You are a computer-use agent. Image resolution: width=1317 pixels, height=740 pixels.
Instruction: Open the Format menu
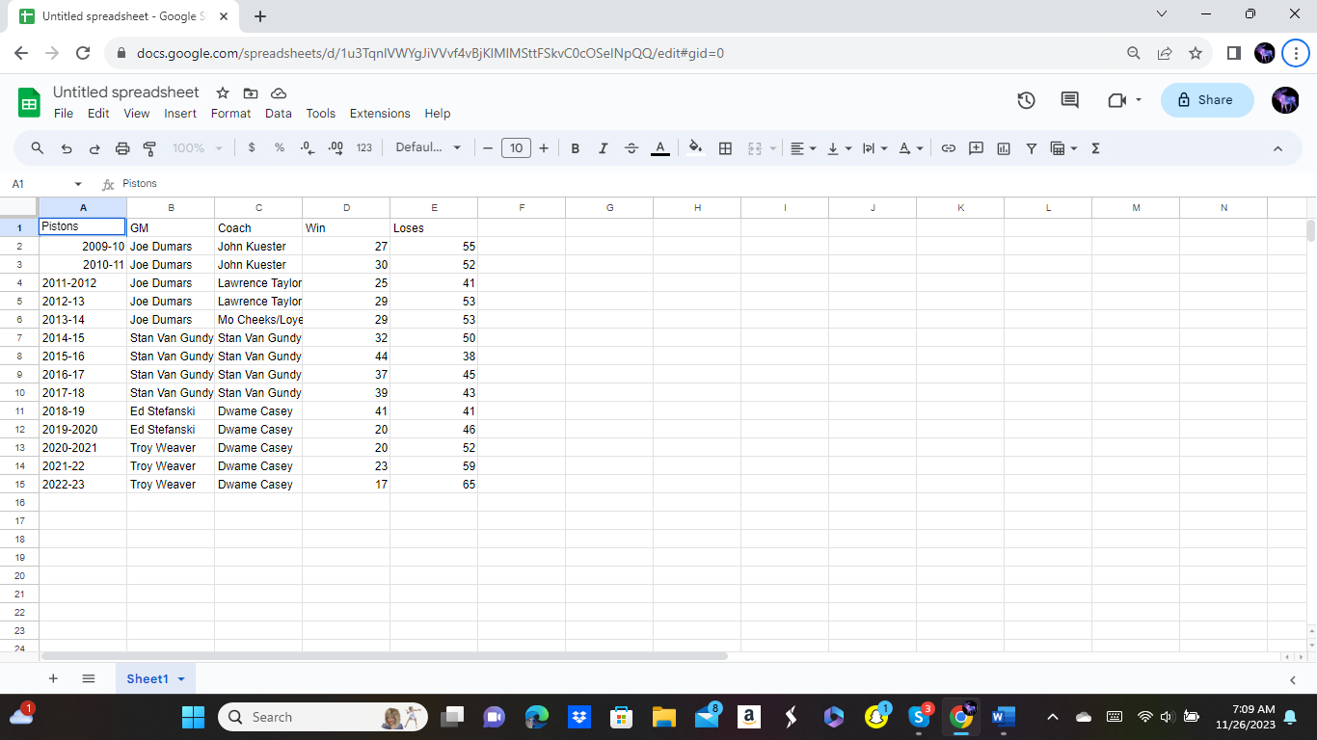[230, 114]
